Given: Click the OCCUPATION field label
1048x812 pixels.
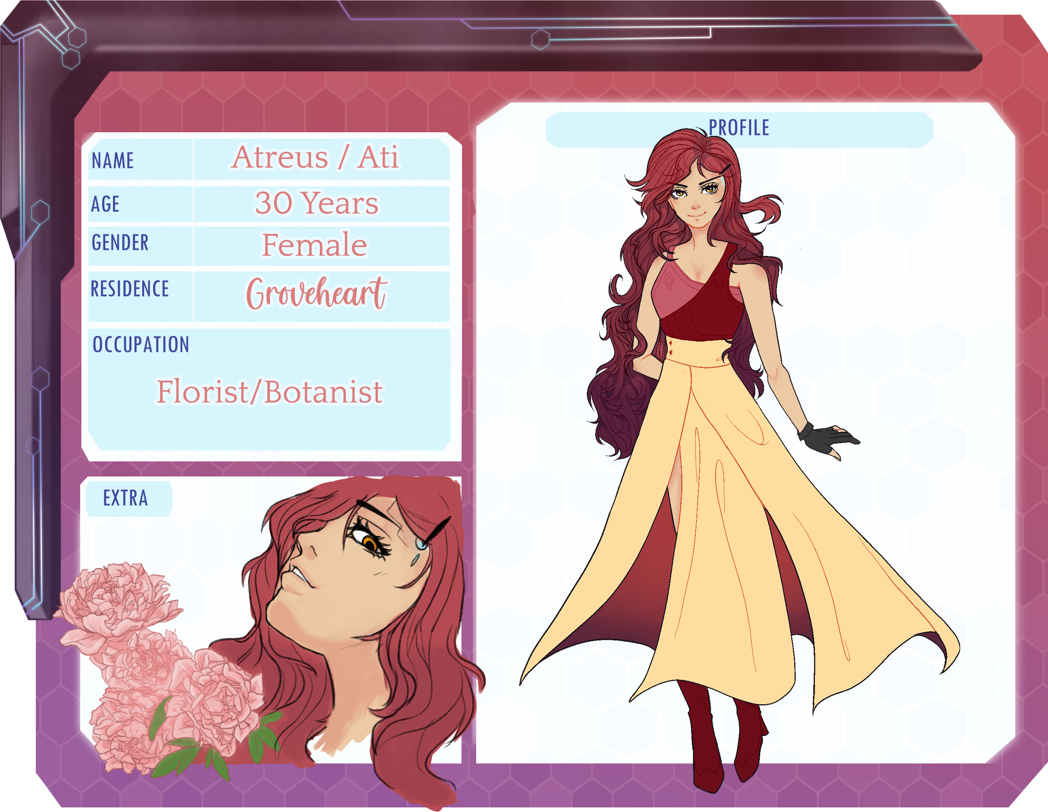Looking at the screenshot, I should coord(141,345).
